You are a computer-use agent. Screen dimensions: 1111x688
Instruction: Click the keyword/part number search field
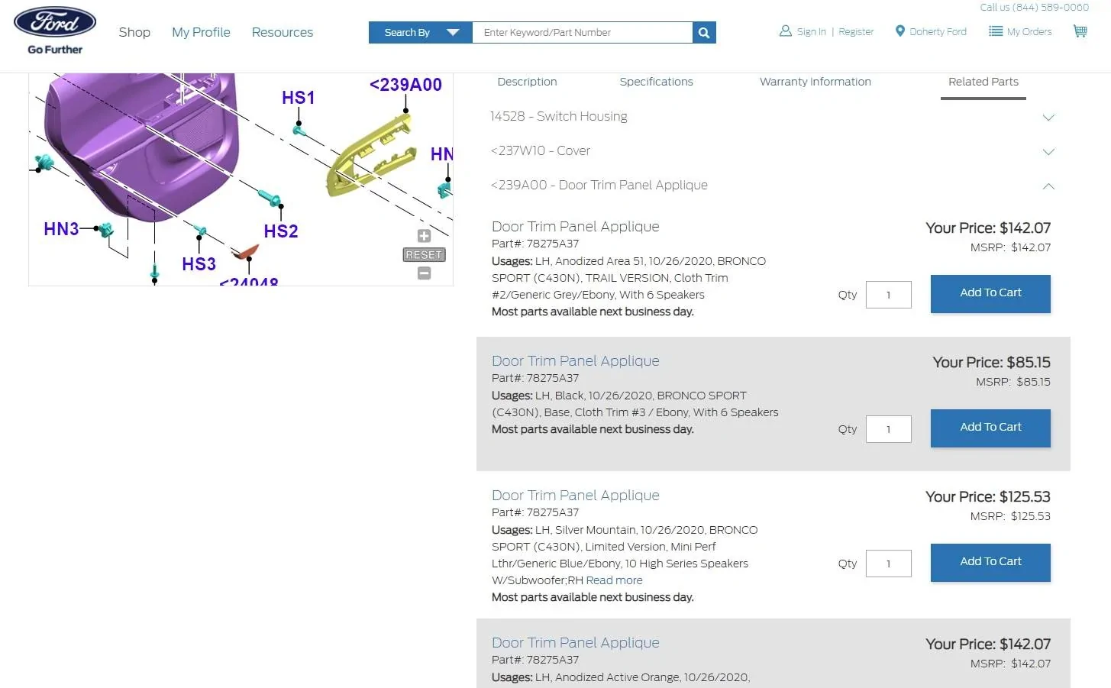pyautogui.click(x=582, y=33)
